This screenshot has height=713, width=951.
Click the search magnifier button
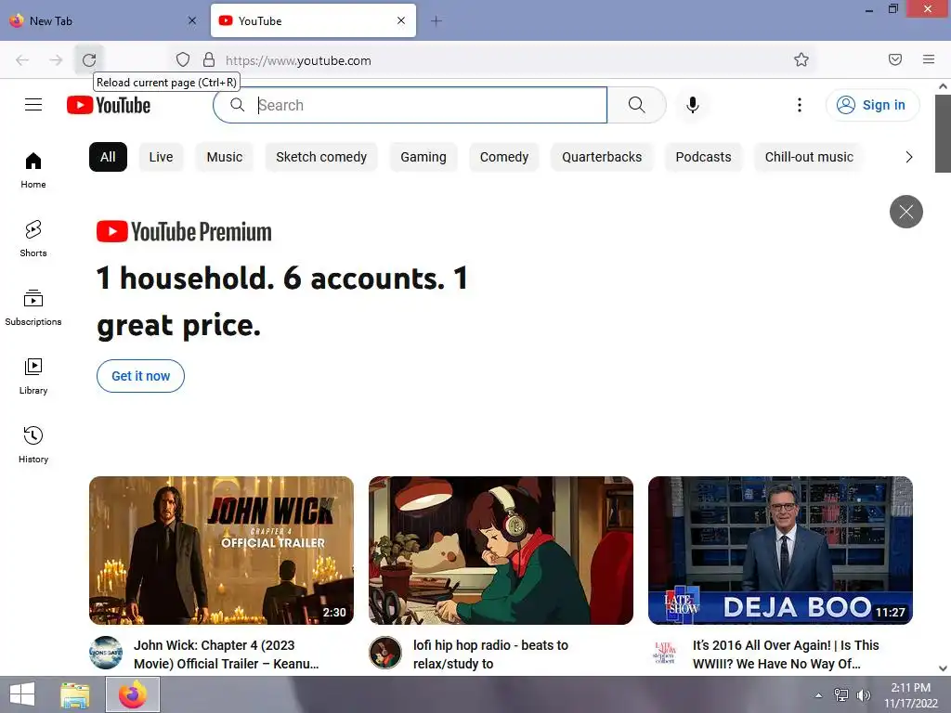click(636, 105)
